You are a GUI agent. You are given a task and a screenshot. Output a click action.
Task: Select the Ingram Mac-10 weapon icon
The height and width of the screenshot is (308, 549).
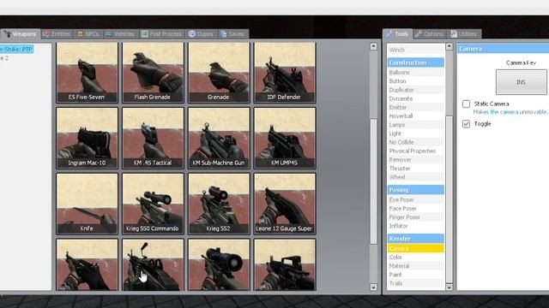(x=87, y=138)
